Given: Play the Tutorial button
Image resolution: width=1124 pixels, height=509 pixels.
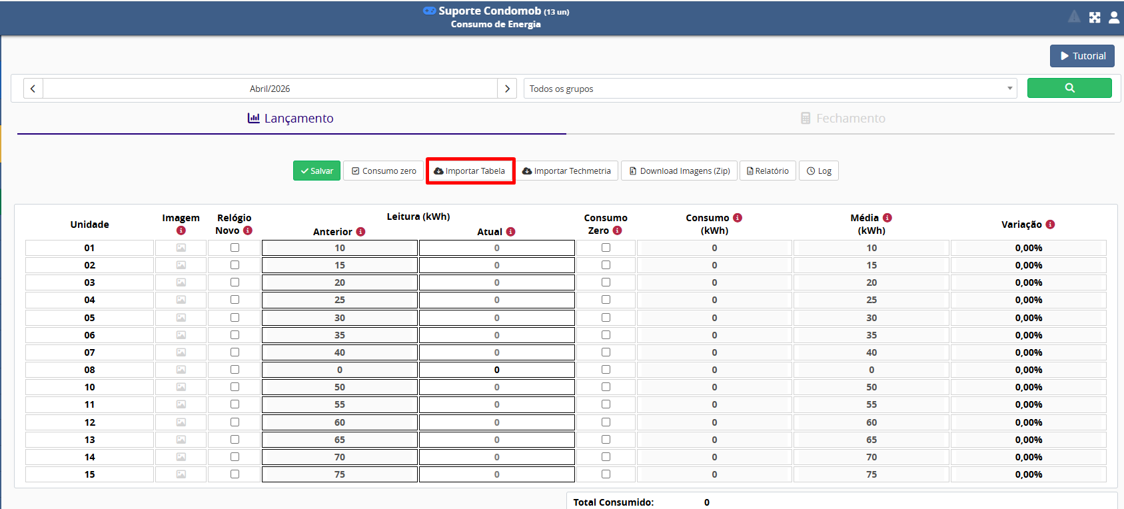Looking at the screenshot, I should pyautogui.click(x=1082, y=56).
